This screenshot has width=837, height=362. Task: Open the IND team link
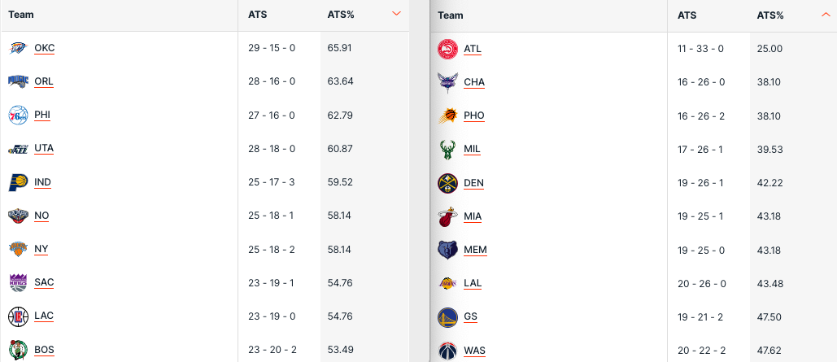(x=42, y=182)
